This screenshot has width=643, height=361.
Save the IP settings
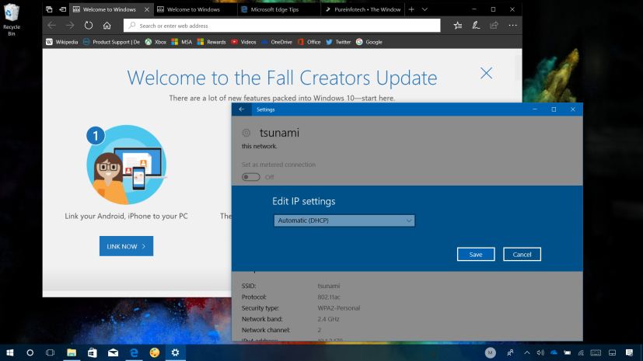pos(476,254)
